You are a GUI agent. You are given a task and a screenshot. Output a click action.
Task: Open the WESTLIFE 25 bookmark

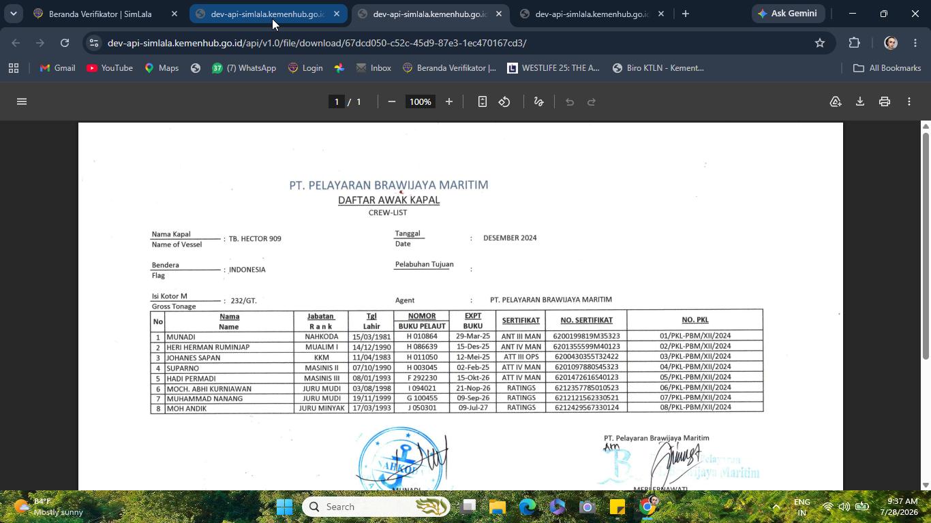[553, 68]
